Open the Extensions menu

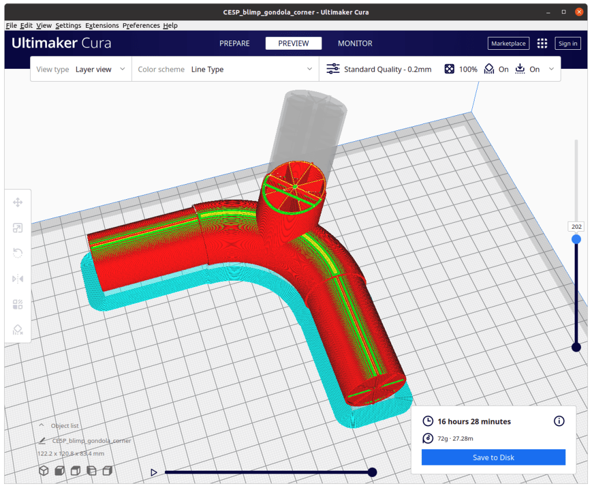pyautogui.click(x=102, y=25)
